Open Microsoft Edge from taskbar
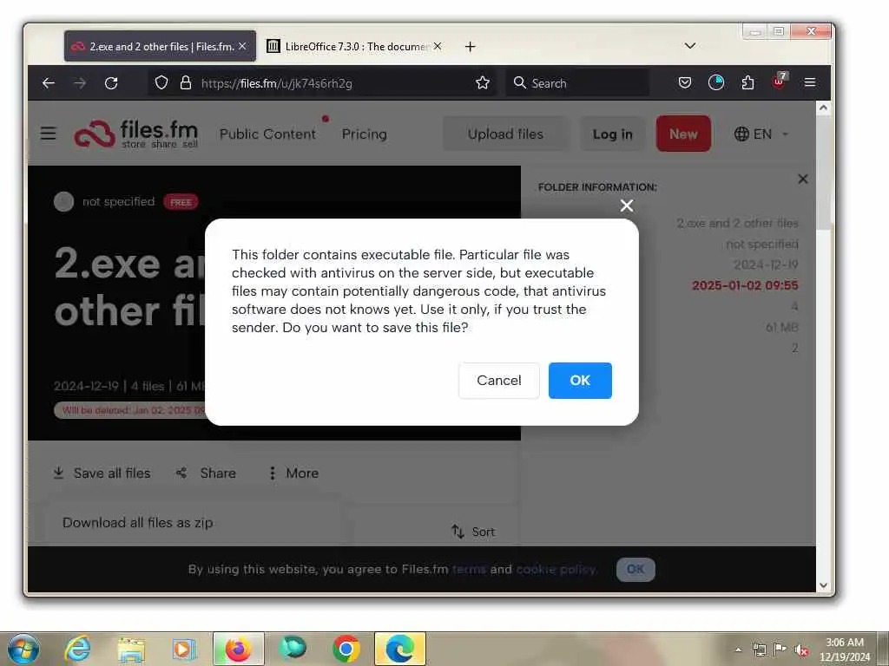Screen dimensions: 889x666 (x=399, y=649)
